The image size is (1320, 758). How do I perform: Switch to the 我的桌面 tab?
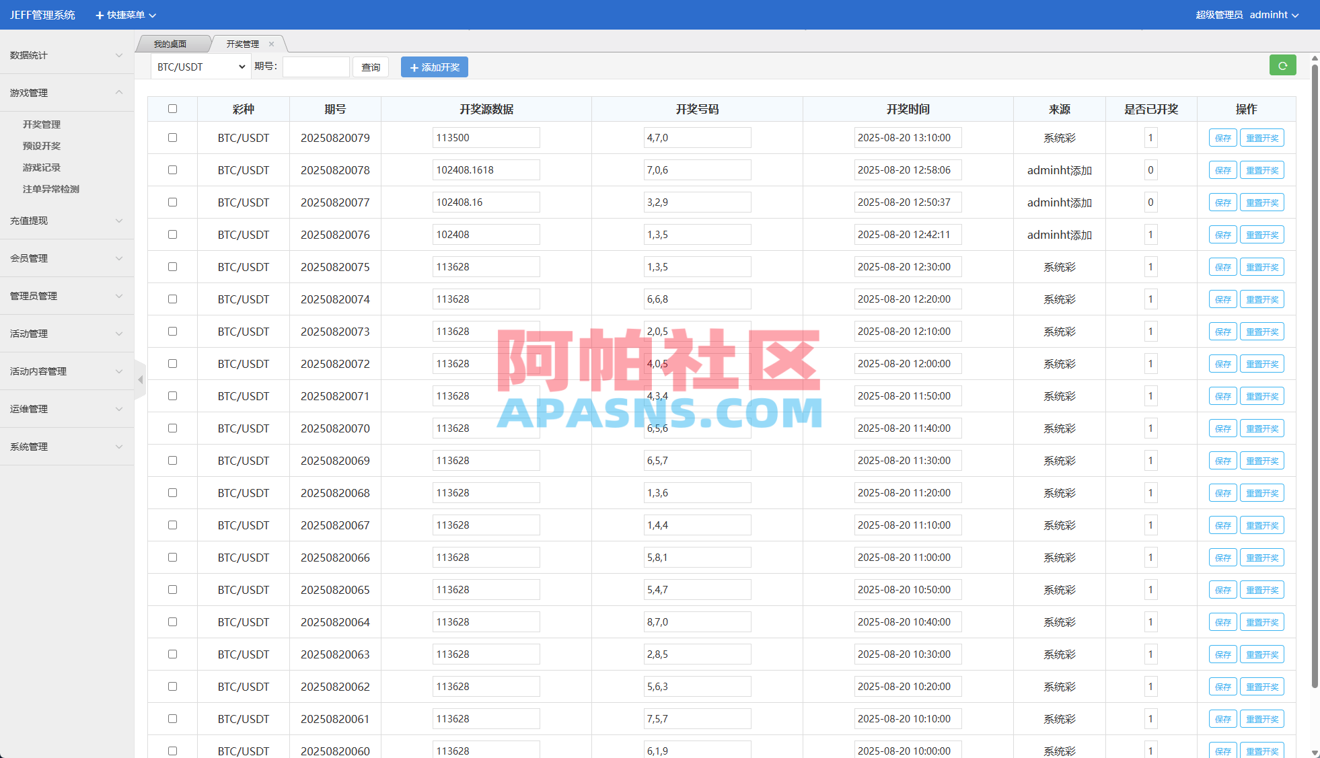tap(170, 44)
